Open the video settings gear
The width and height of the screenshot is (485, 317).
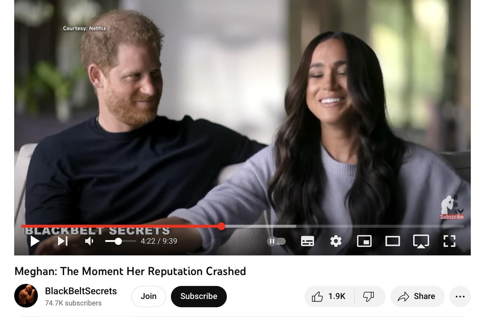tap(336, 241)
